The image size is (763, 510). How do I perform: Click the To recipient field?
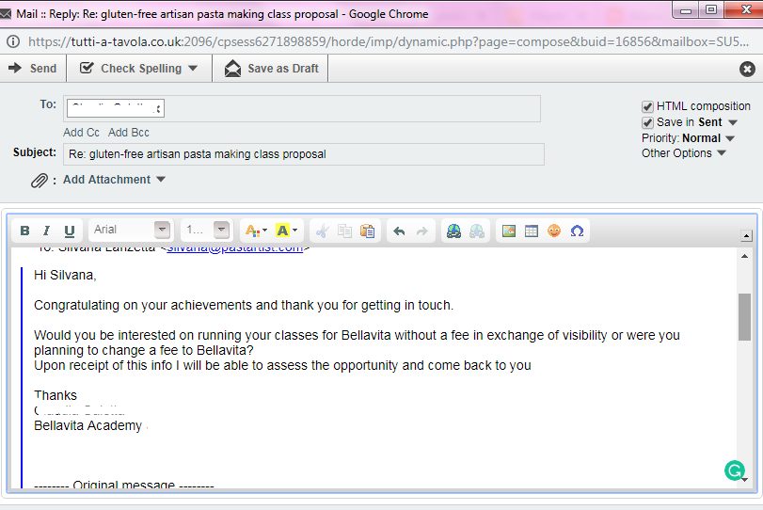tap(302, 108)
